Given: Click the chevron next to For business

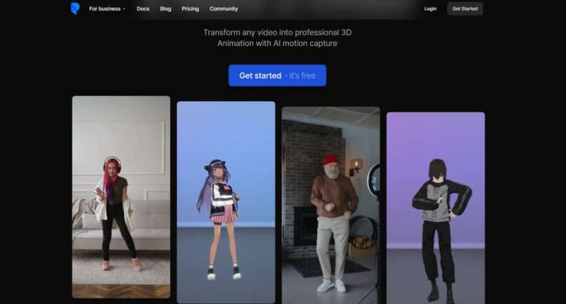Looking at the screenshot, I should [x=124, y=9].
